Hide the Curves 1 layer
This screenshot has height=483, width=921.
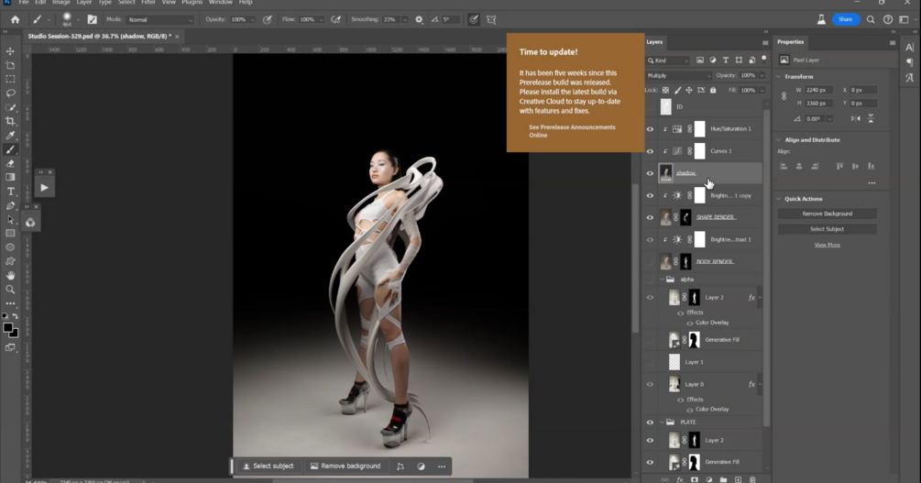click(650, 151)
